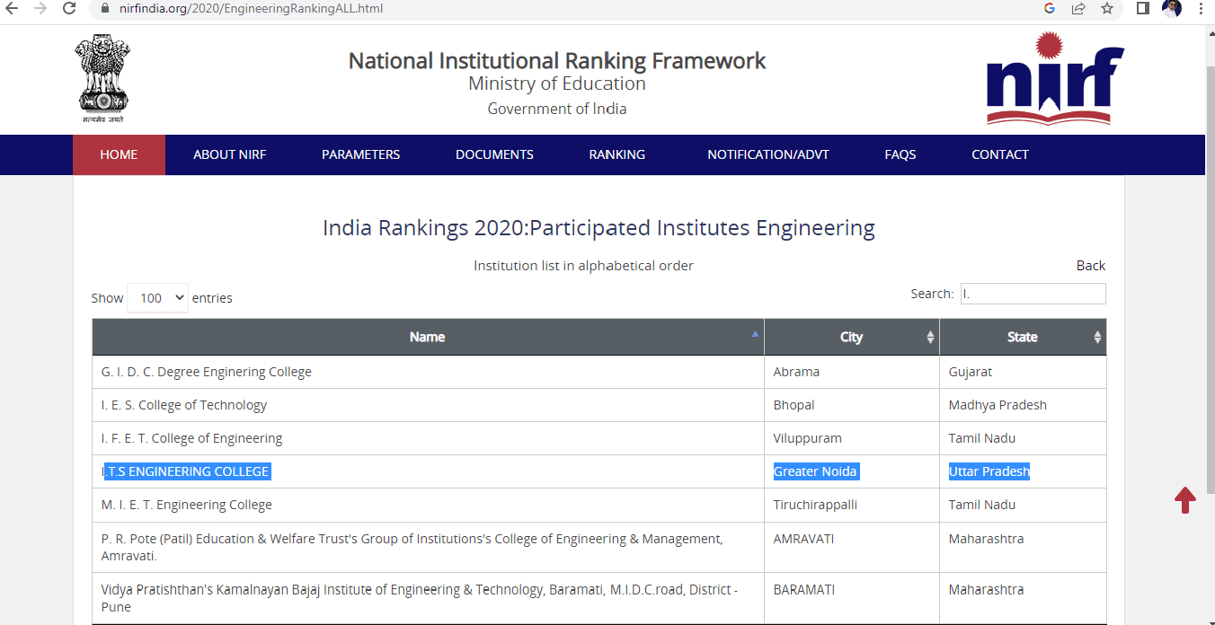The width and height of the screenshot is (1215, 625).
Task: Bookmark this page with star icon
Action: click(x=1107, y=8)
